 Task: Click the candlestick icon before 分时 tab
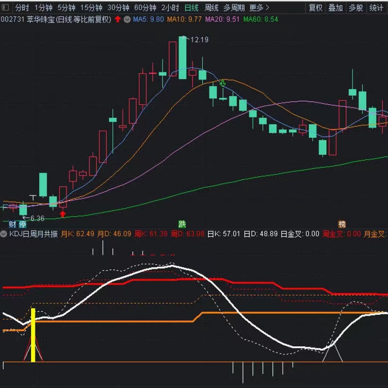tap(6, 8)
